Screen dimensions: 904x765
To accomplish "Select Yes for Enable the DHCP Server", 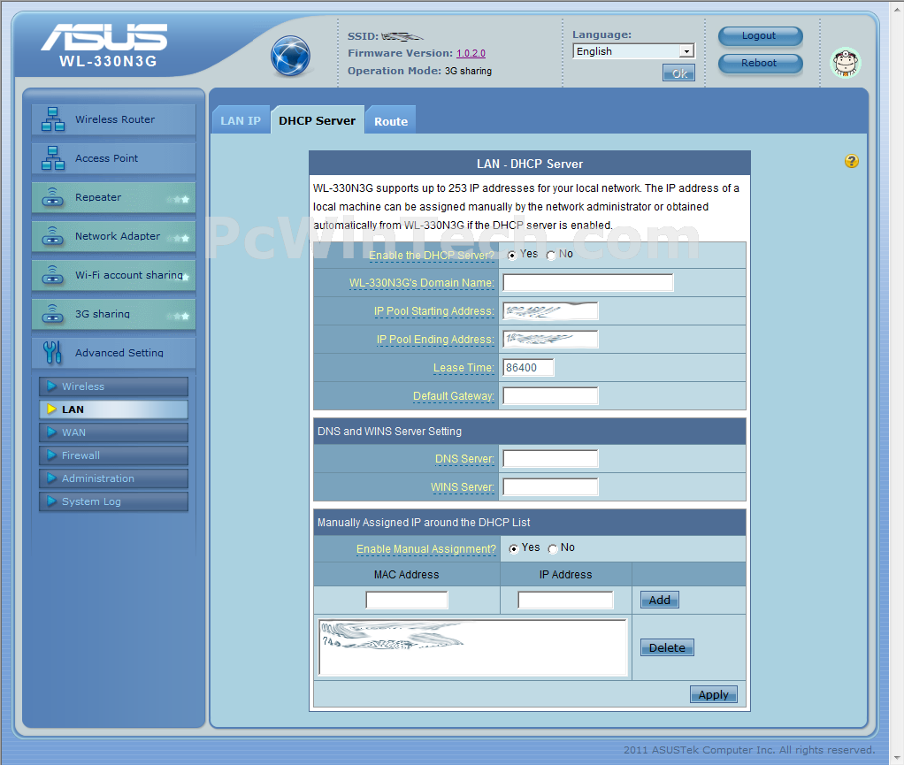I will pyautogui.click(x=512, y=255).
